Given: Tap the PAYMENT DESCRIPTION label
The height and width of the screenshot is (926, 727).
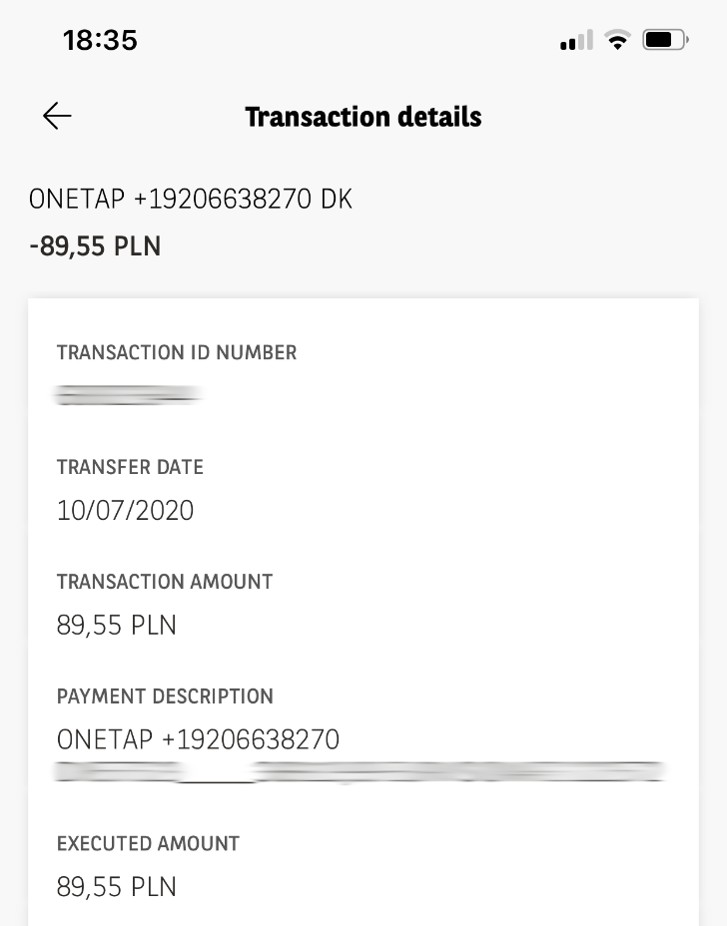Looking at the screenshot, I should [165, 696].
